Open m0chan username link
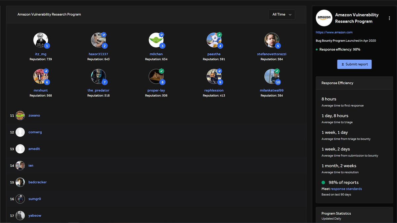 click(156, 54)
